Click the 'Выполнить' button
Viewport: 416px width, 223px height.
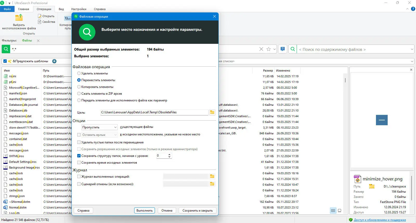pyautogui.click(x=145, y=211)
